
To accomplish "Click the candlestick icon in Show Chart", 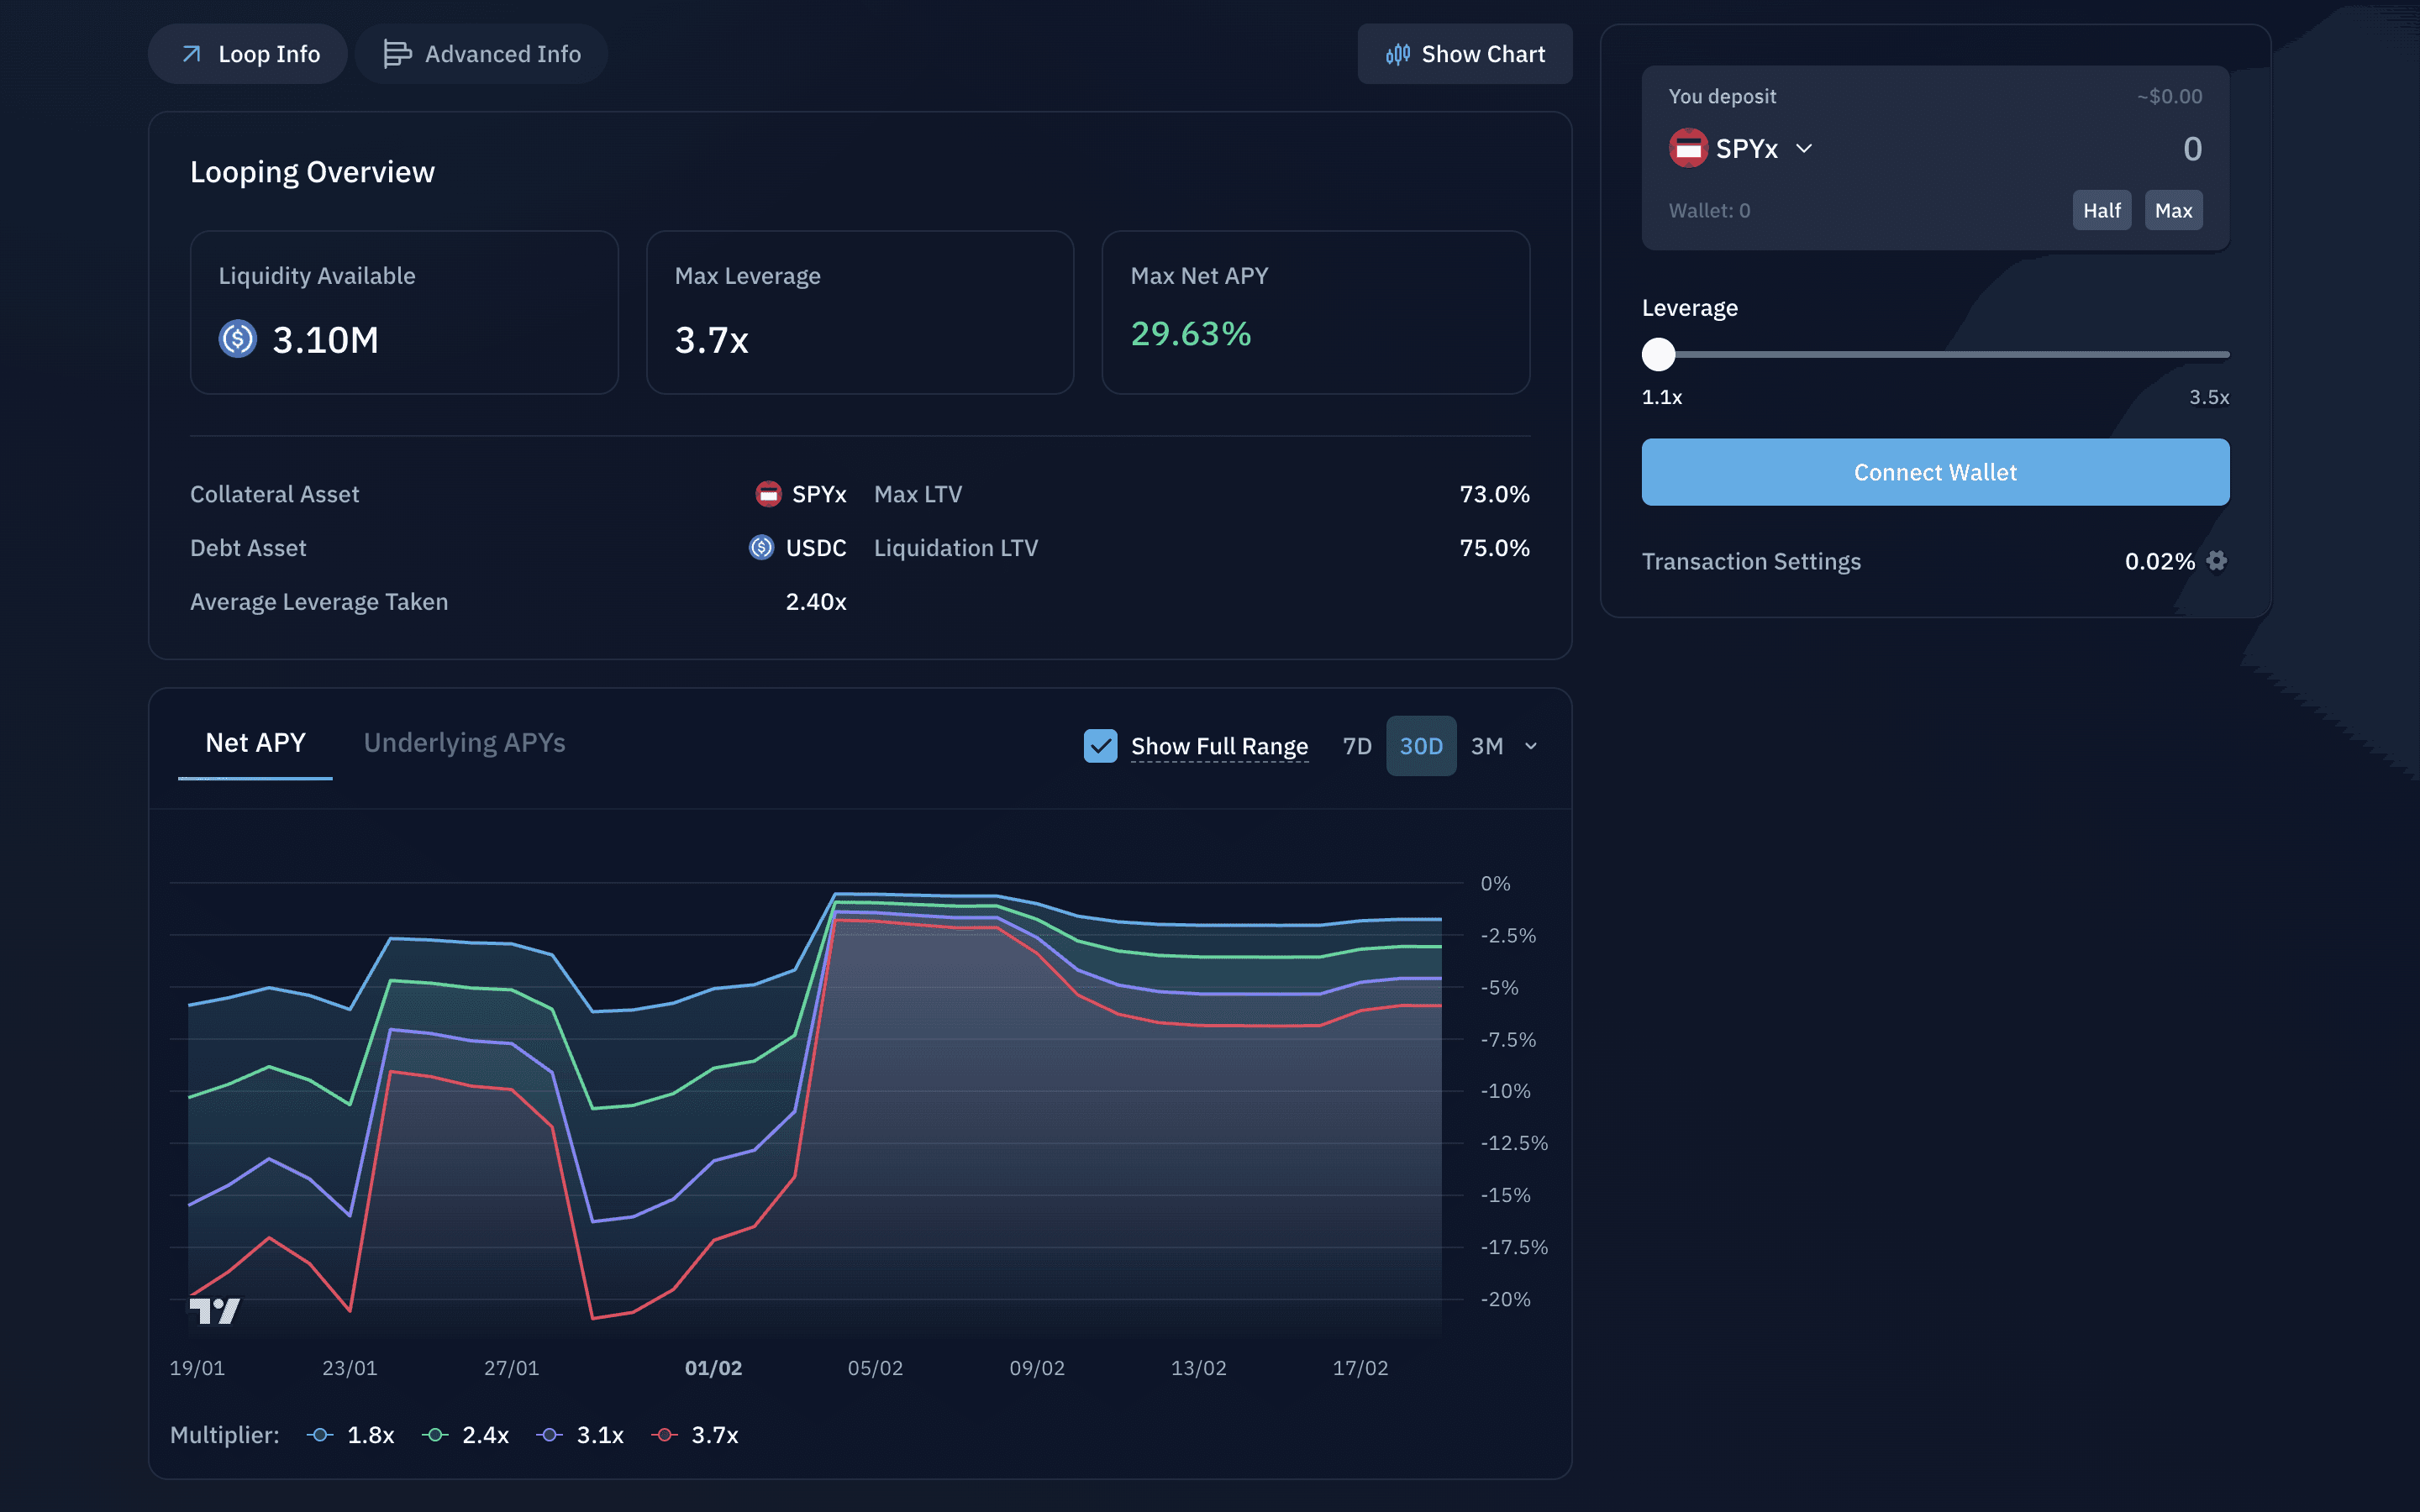I will [1397, 54].
